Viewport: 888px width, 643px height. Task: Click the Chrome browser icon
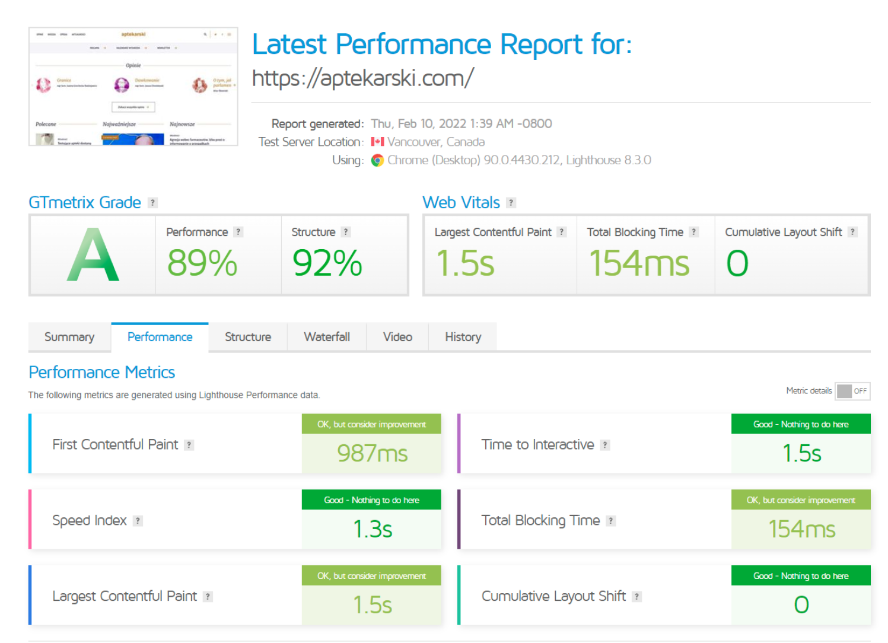click(377, 160)
